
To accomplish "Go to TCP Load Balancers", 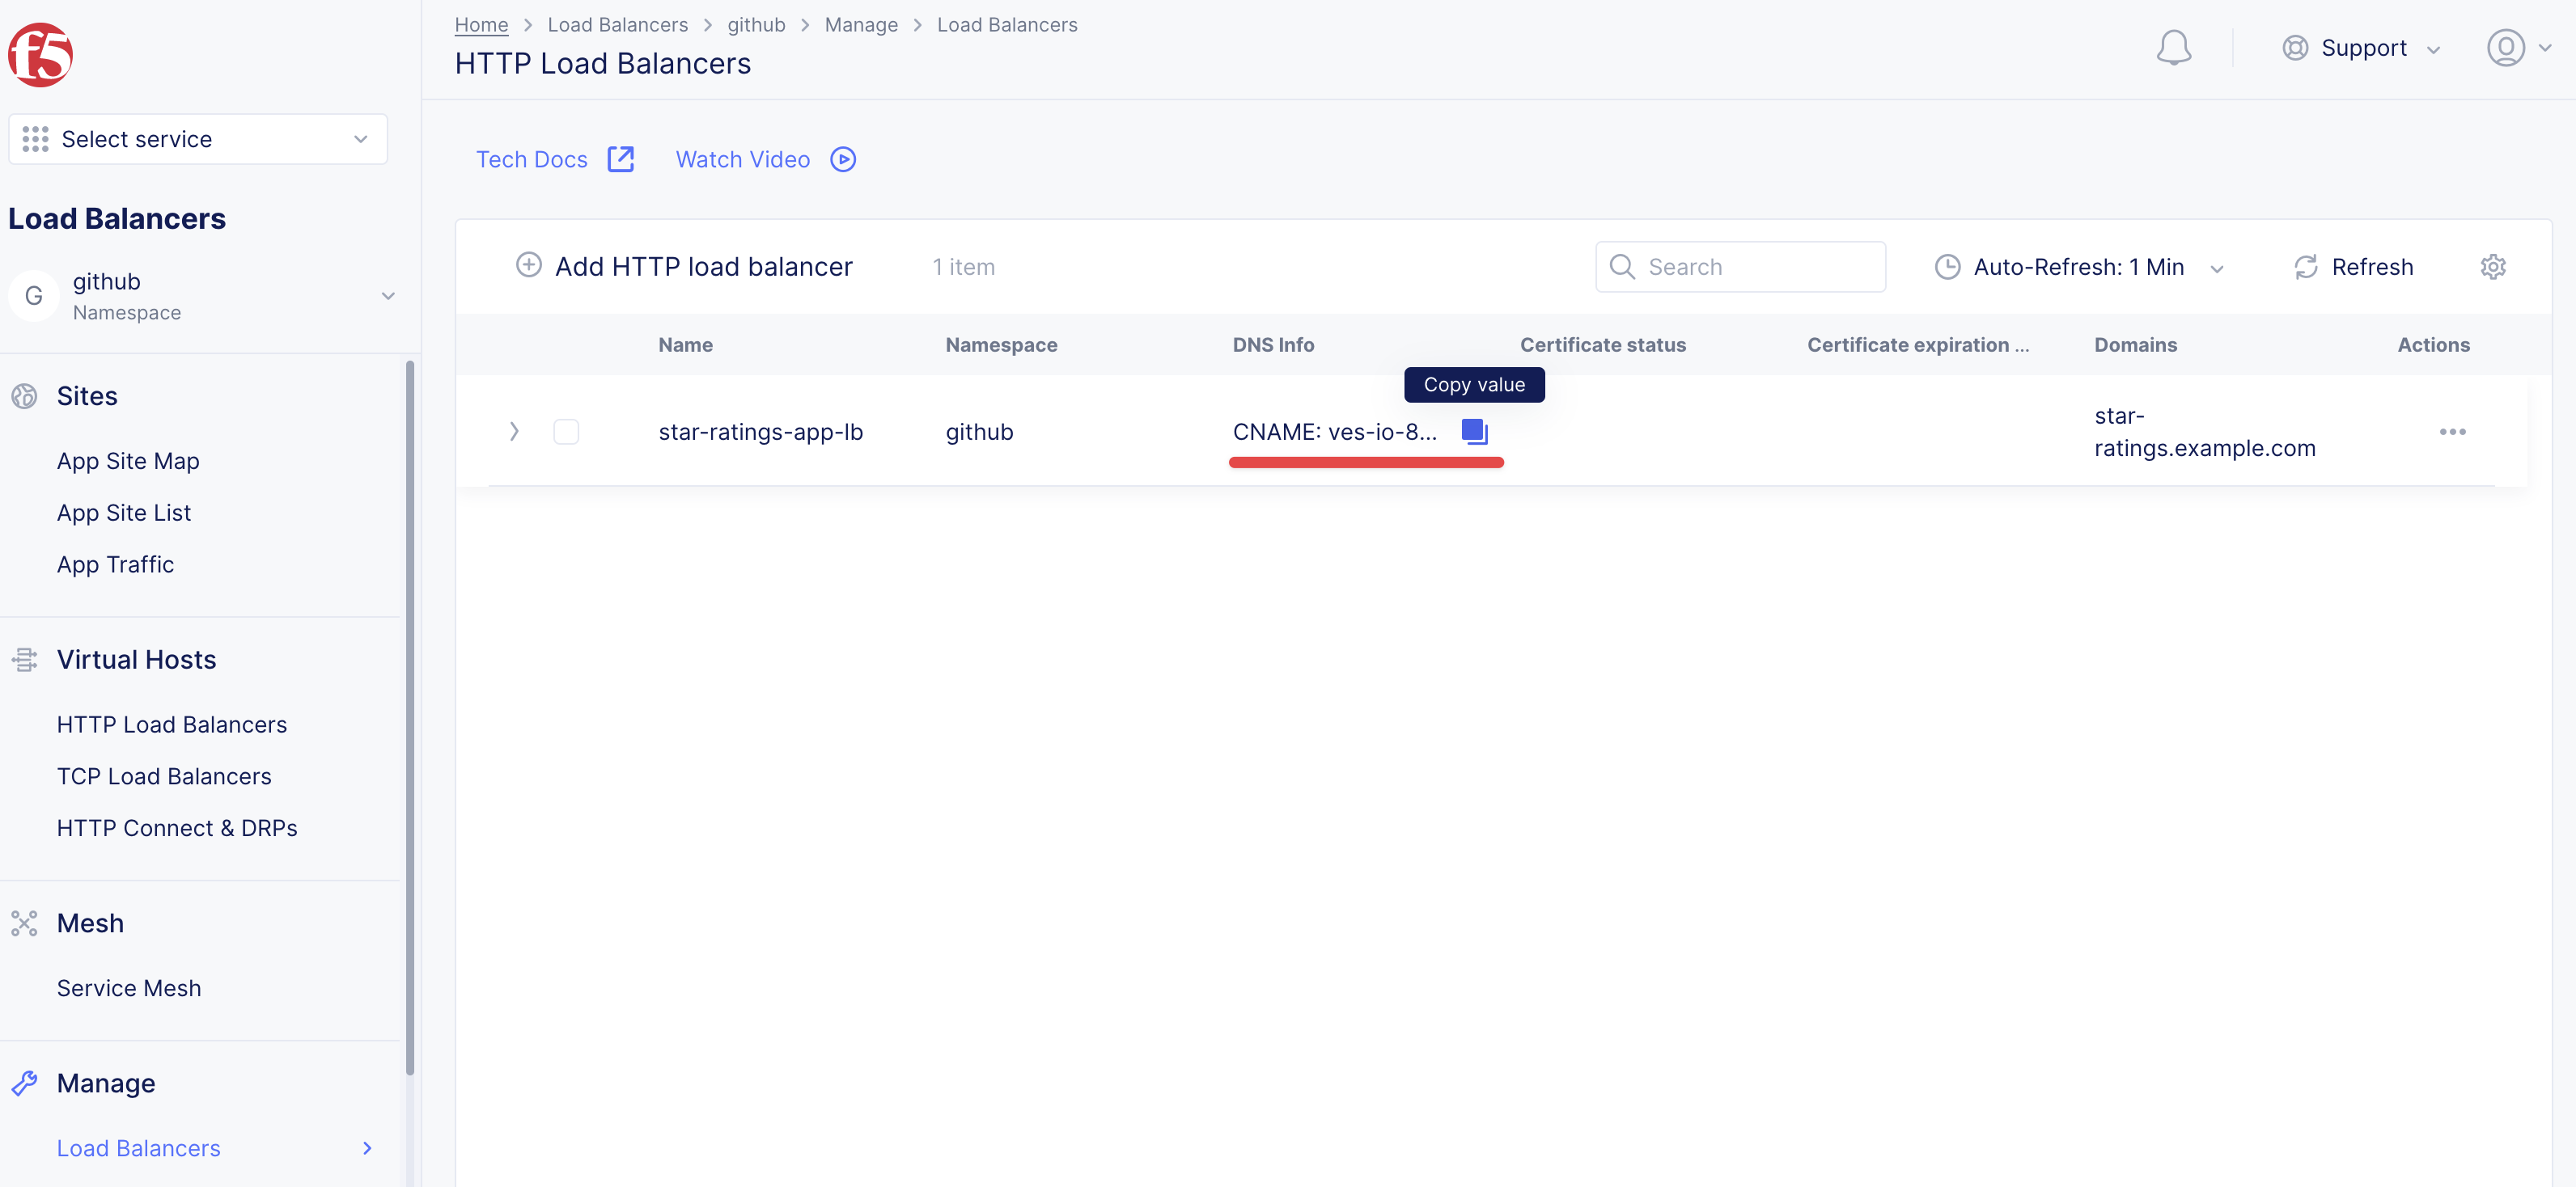I will click(x=164, y=776).
